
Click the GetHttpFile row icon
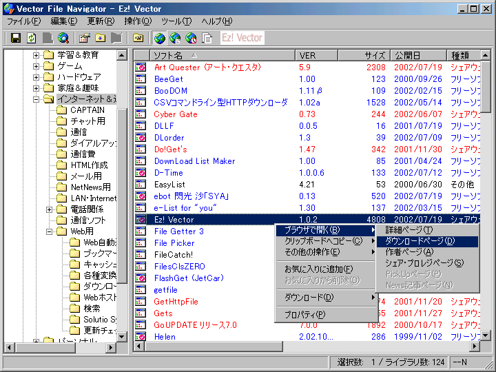pyautogui.click(x=141, y=302)
